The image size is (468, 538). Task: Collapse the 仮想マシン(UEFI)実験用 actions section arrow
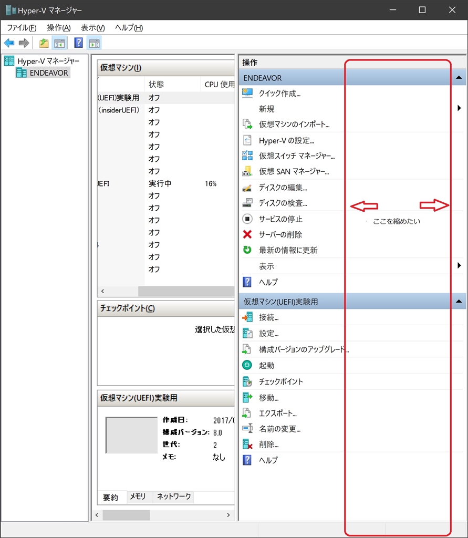click(459, 301)
